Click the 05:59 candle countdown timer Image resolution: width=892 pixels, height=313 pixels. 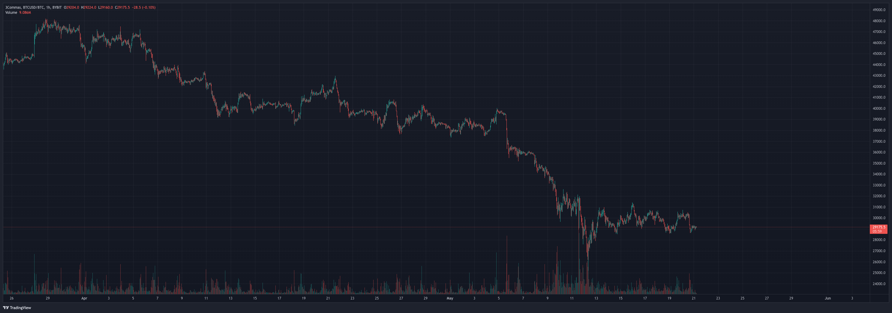tap(877, 231)
